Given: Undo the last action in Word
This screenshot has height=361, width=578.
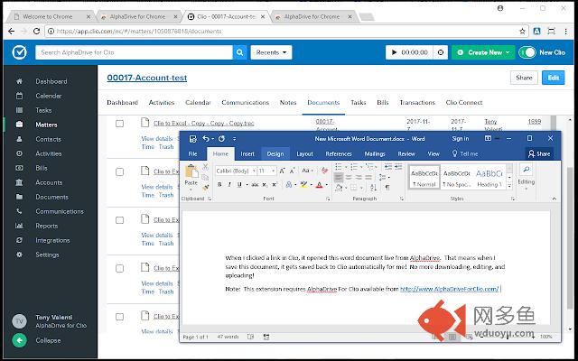Looking at the screenshot, I should 206,139.
